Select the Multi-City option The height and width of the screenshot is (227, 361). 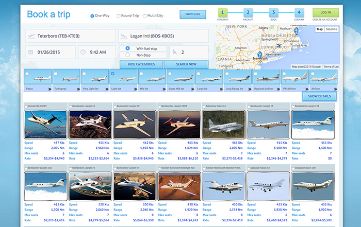coord(144,16)
